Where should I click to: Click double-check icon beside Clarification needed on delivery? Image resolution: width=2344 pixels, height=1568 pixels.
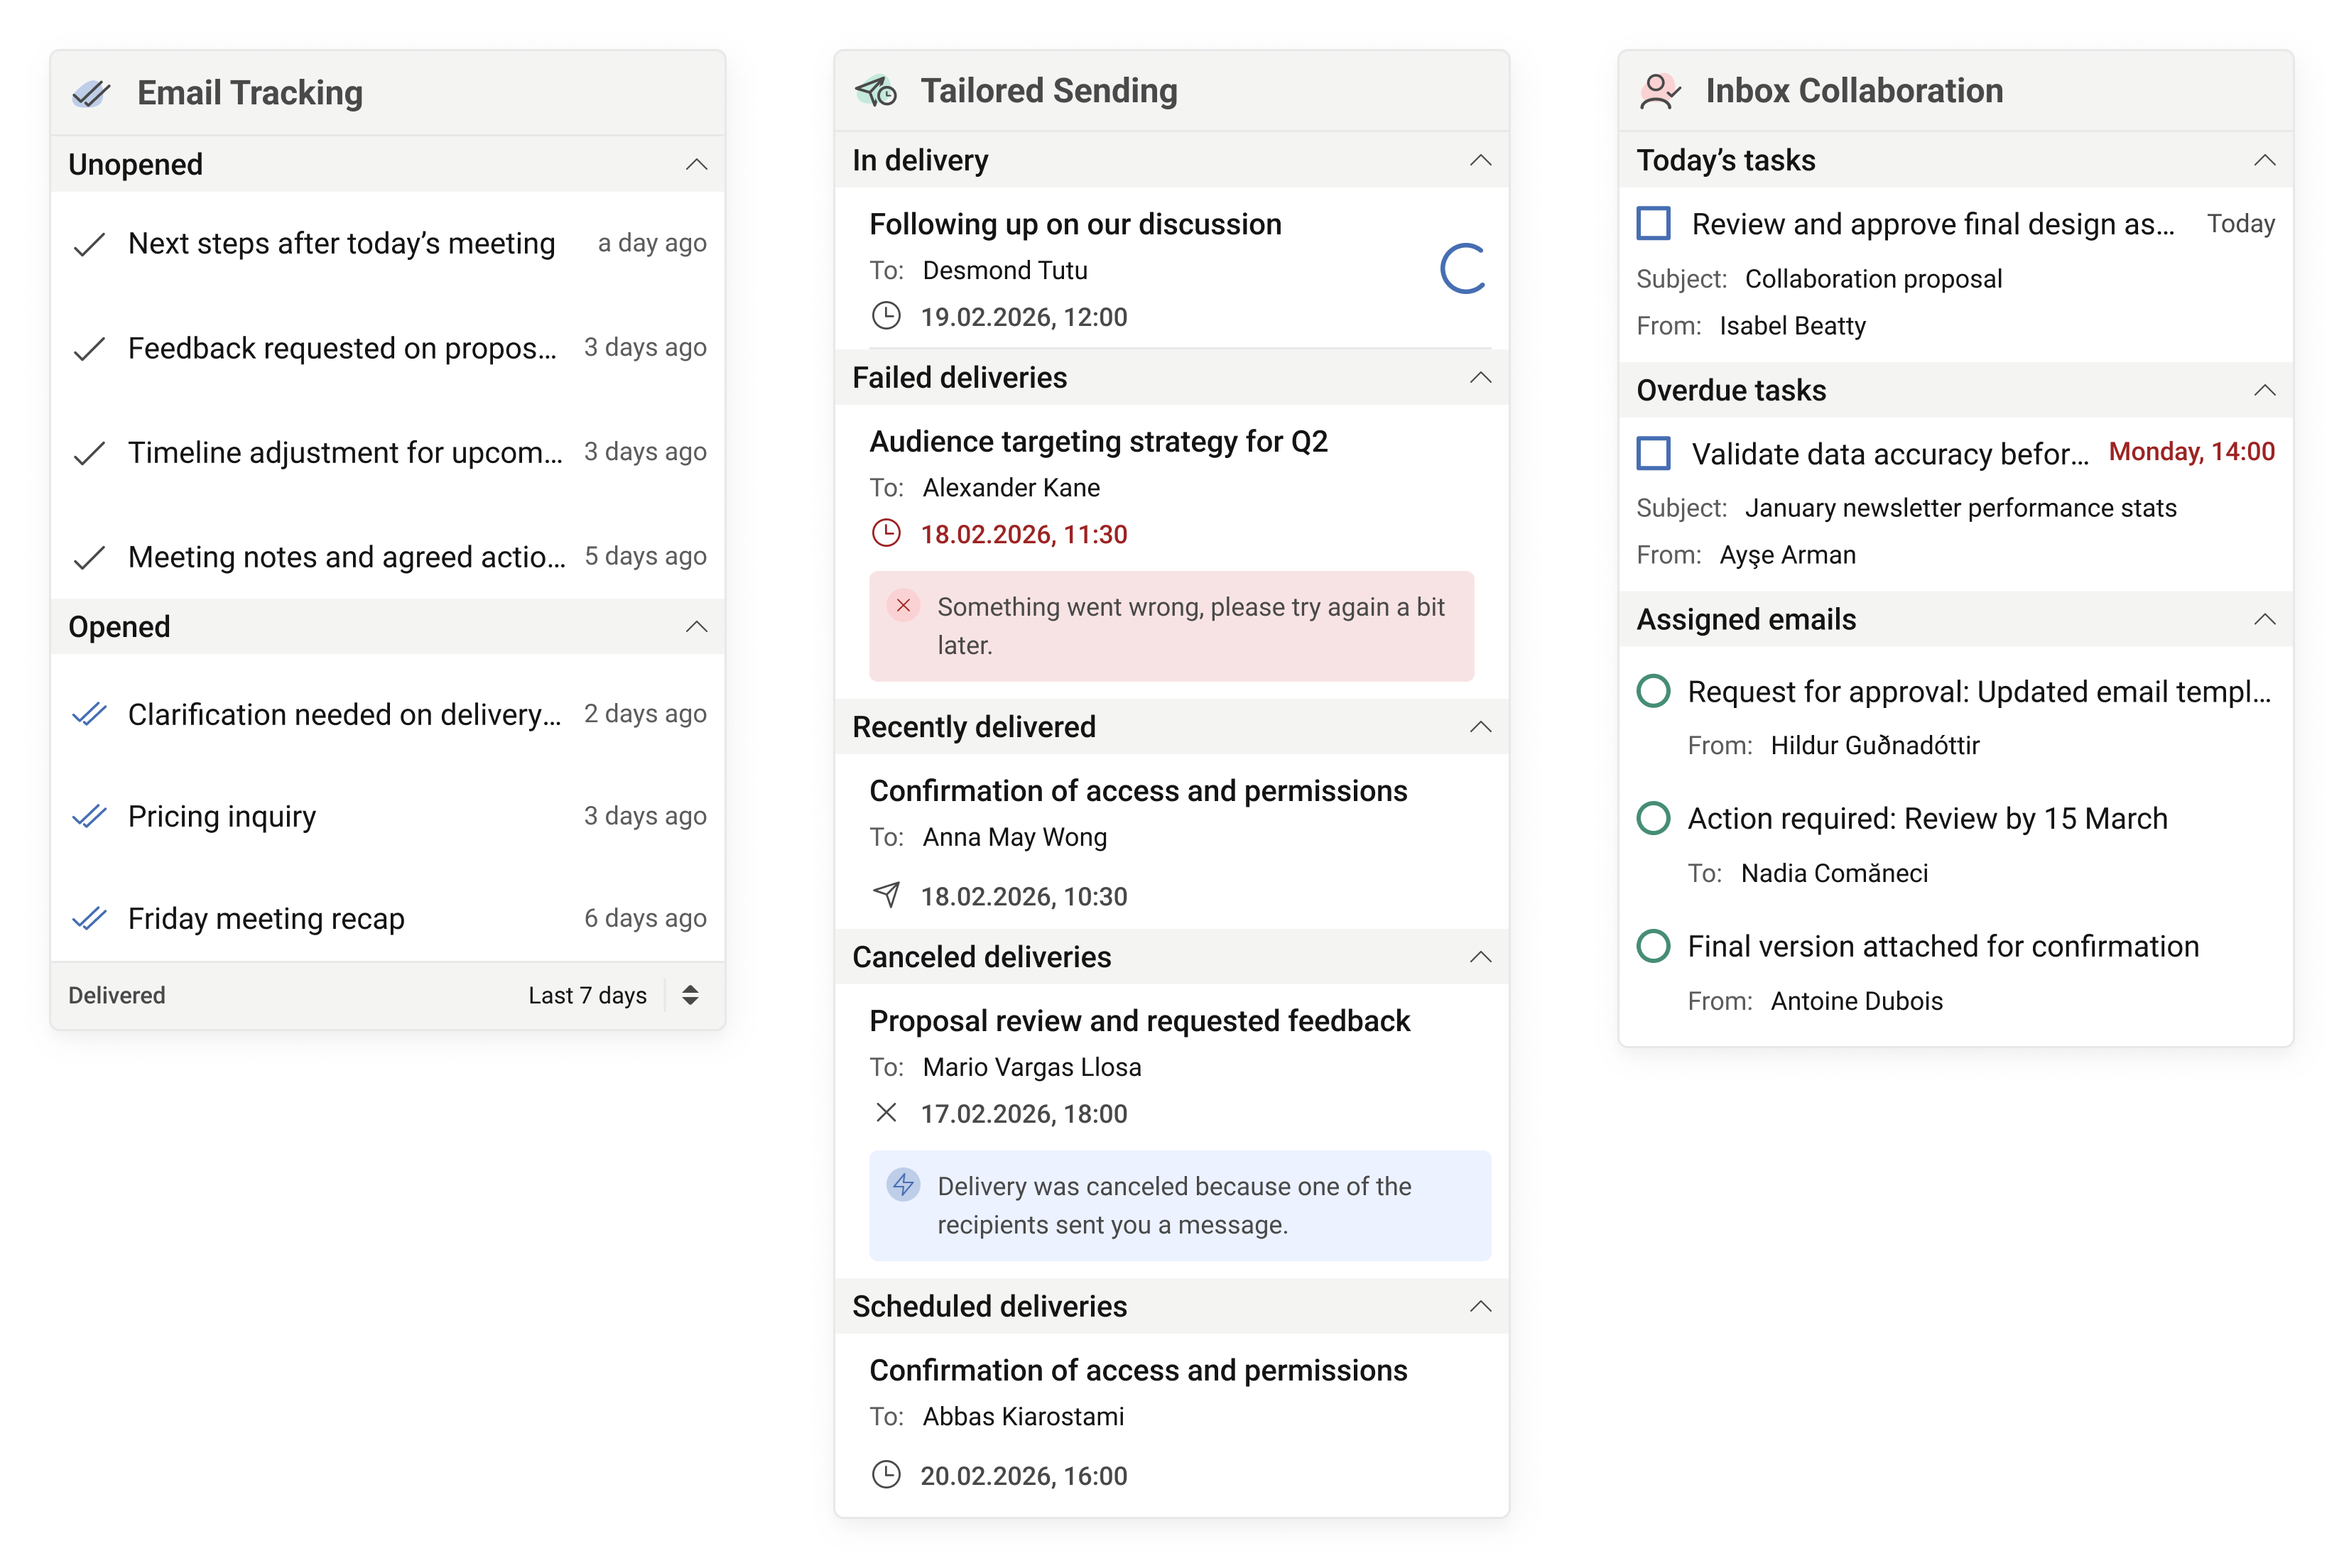[x=90, y=714]
